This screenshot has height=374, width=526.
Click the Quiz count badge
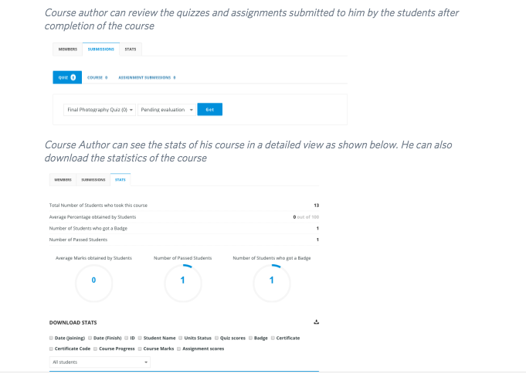click(73, 77)
